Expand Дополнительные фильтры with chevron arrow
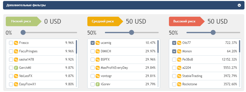This screenshot has height=92, width=246. point(239,5)
